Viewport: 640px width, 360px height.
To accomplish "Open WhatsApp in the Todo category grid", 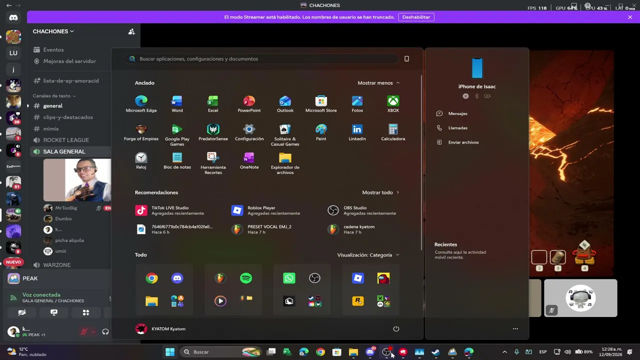I will coord(289,278).
